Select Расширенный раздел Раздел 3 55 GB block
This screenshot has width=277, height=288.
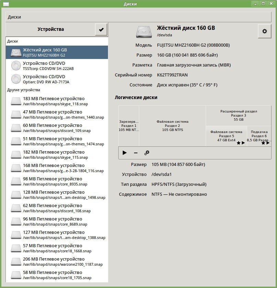[238, 116]
